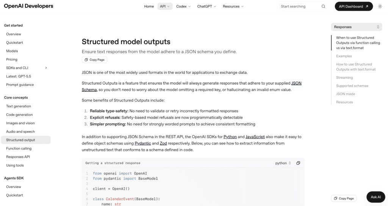
Task: Open the Ask AI chat button
Action: pos(375,197)
